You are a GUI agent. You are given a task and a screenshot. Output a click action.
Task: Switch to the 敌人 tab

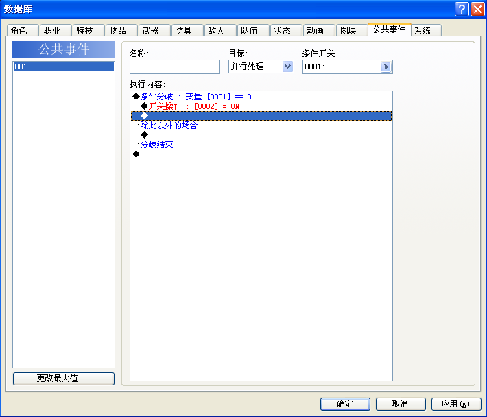(x=220, y=30)
